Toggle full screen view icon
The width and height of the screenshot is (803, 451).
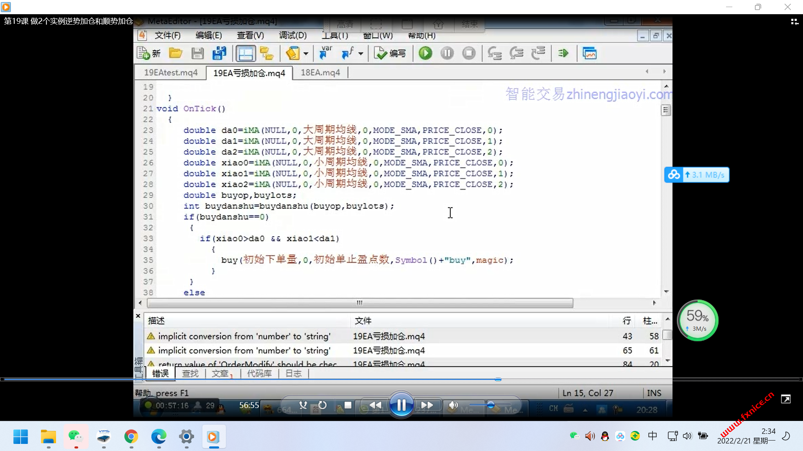click(x=786, y=399)
